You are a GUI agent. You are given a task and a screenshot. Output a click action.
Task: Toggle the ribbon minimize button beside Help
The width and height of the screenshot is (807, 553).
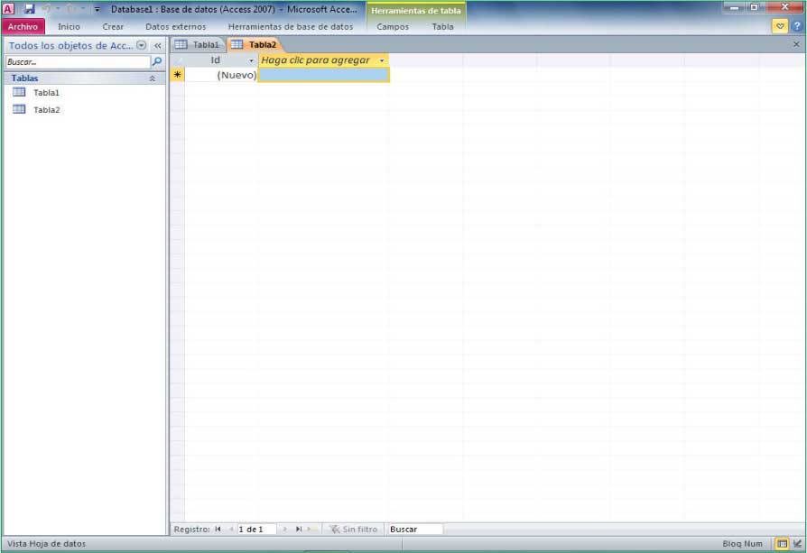[780, 26]
